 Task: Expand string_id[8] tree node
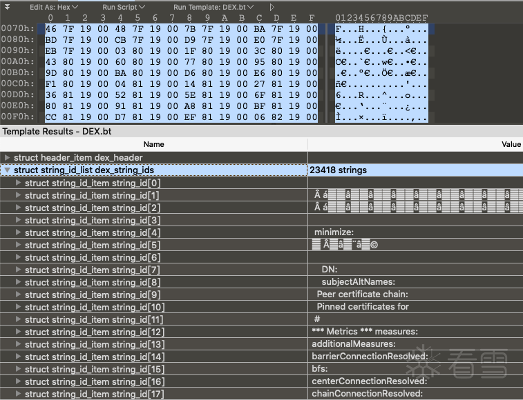19,282
